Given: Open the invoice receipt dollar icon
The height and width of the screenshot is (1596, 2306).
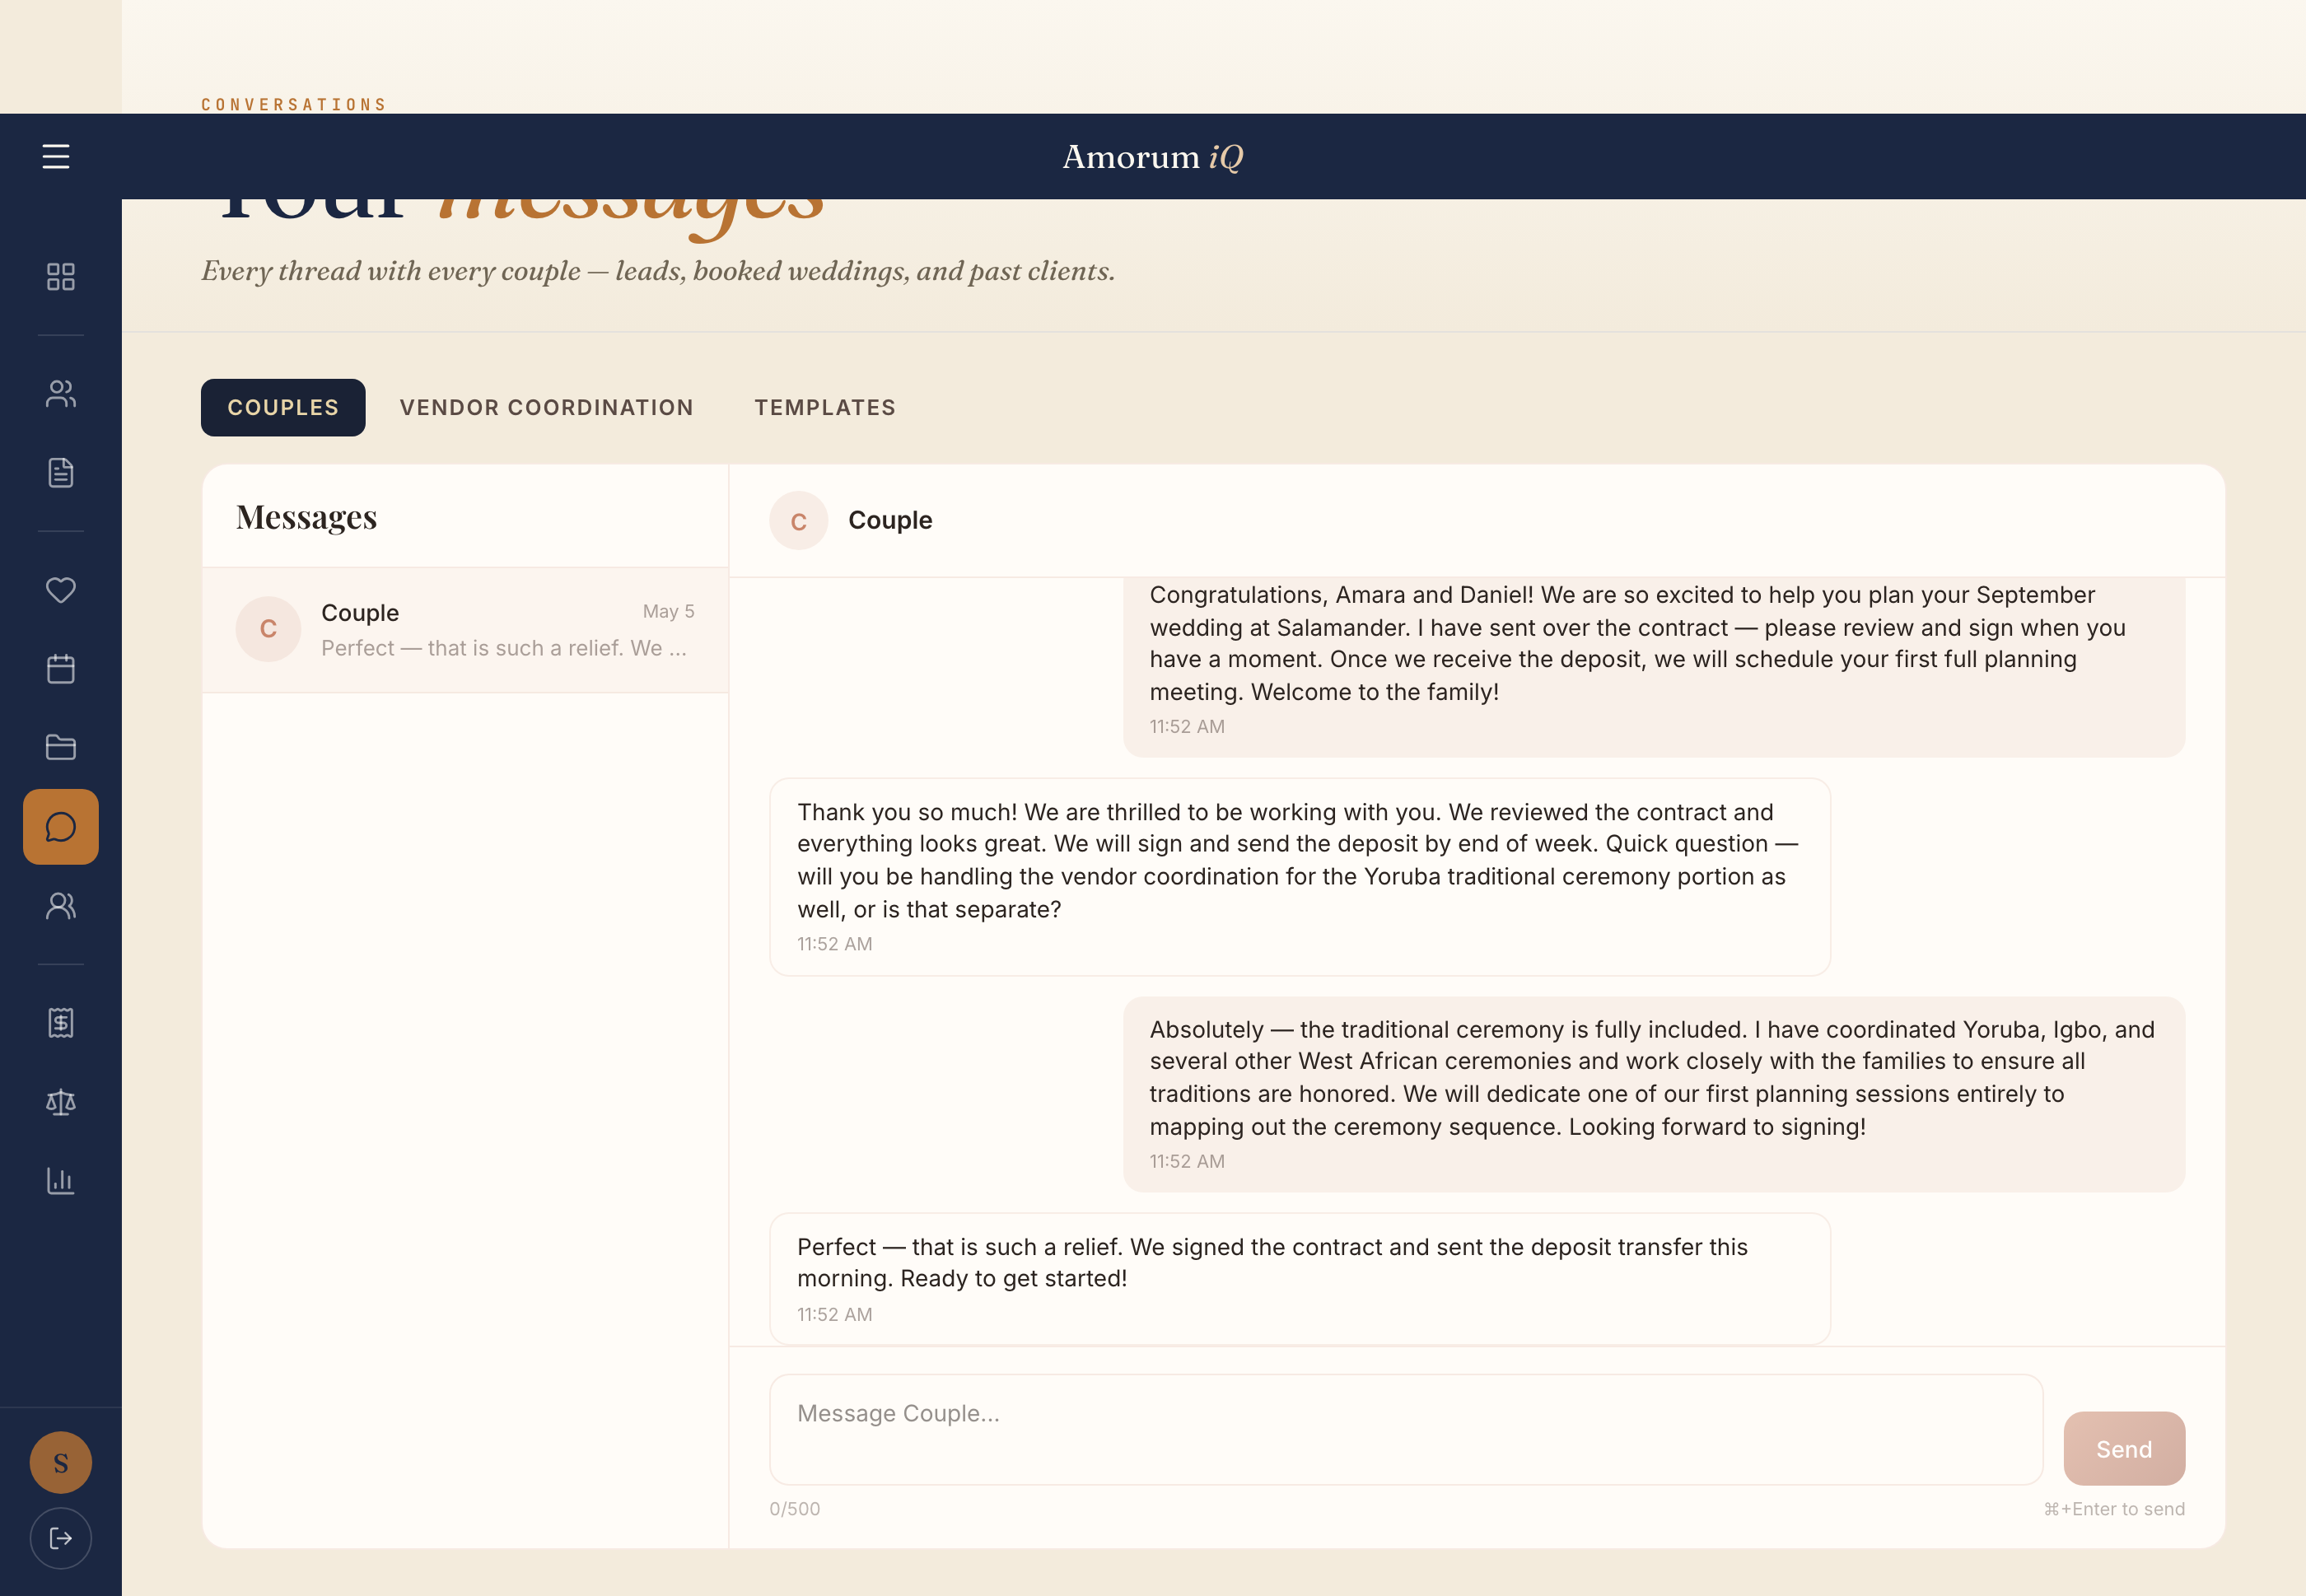Looking at the screenshot, I should point(61,1023).
